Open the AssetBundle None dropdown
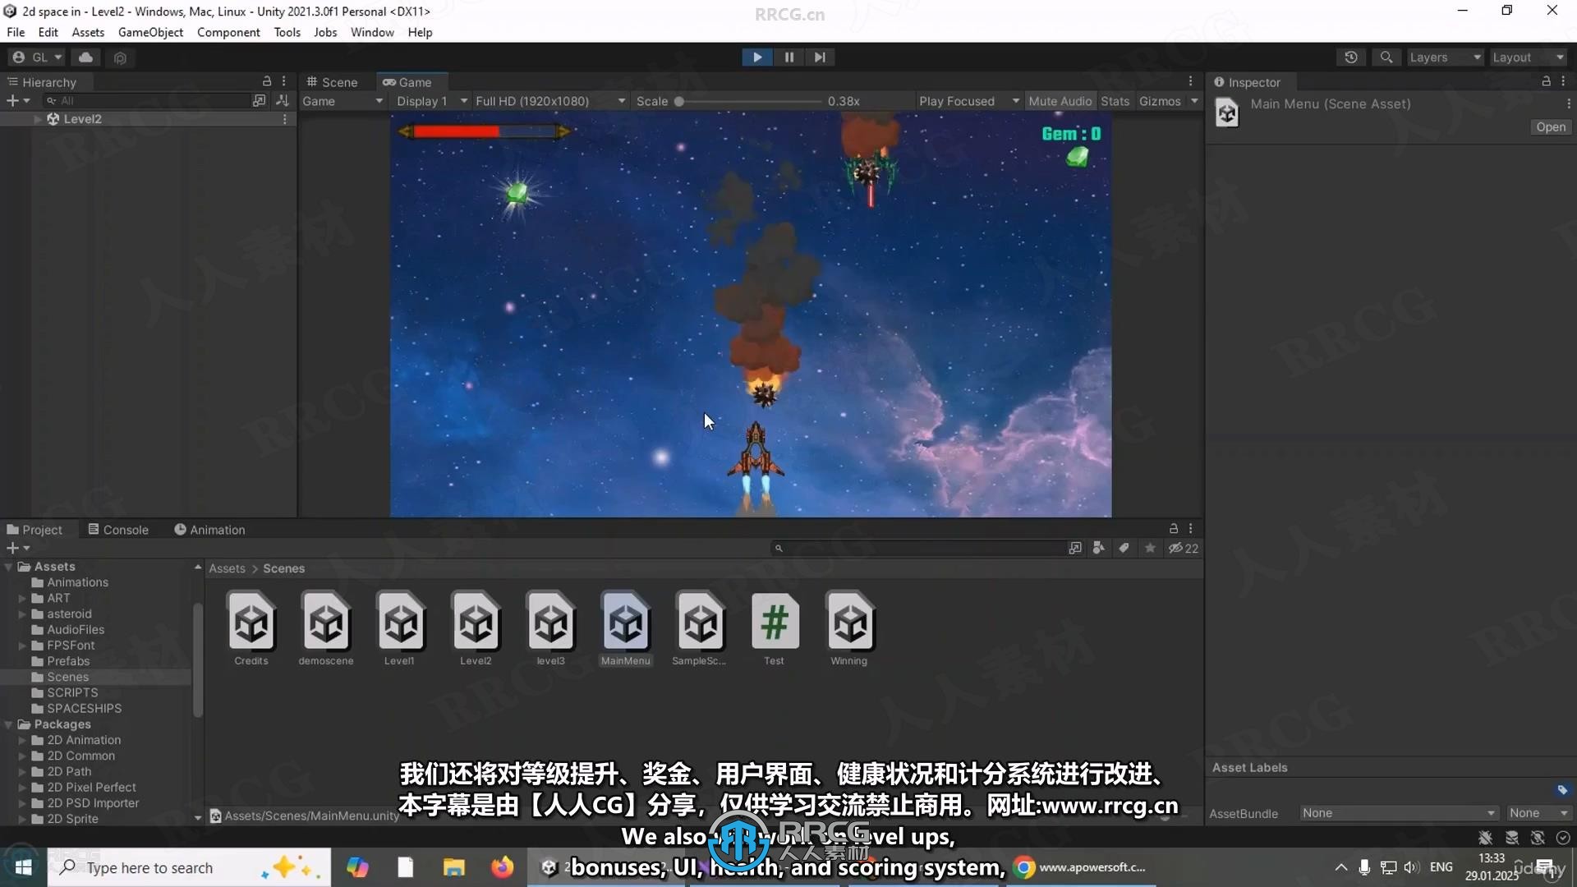Image resolution: width=1577 pixels, height=887 pixels. [1399, 813]
